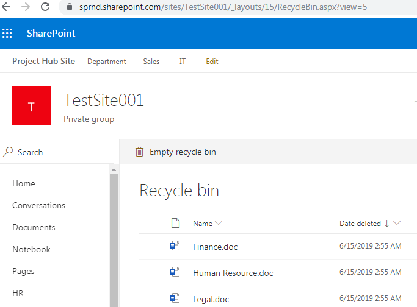Click the Recycle bin heading
The image size is (417, 307).
[x=179, y=191]
